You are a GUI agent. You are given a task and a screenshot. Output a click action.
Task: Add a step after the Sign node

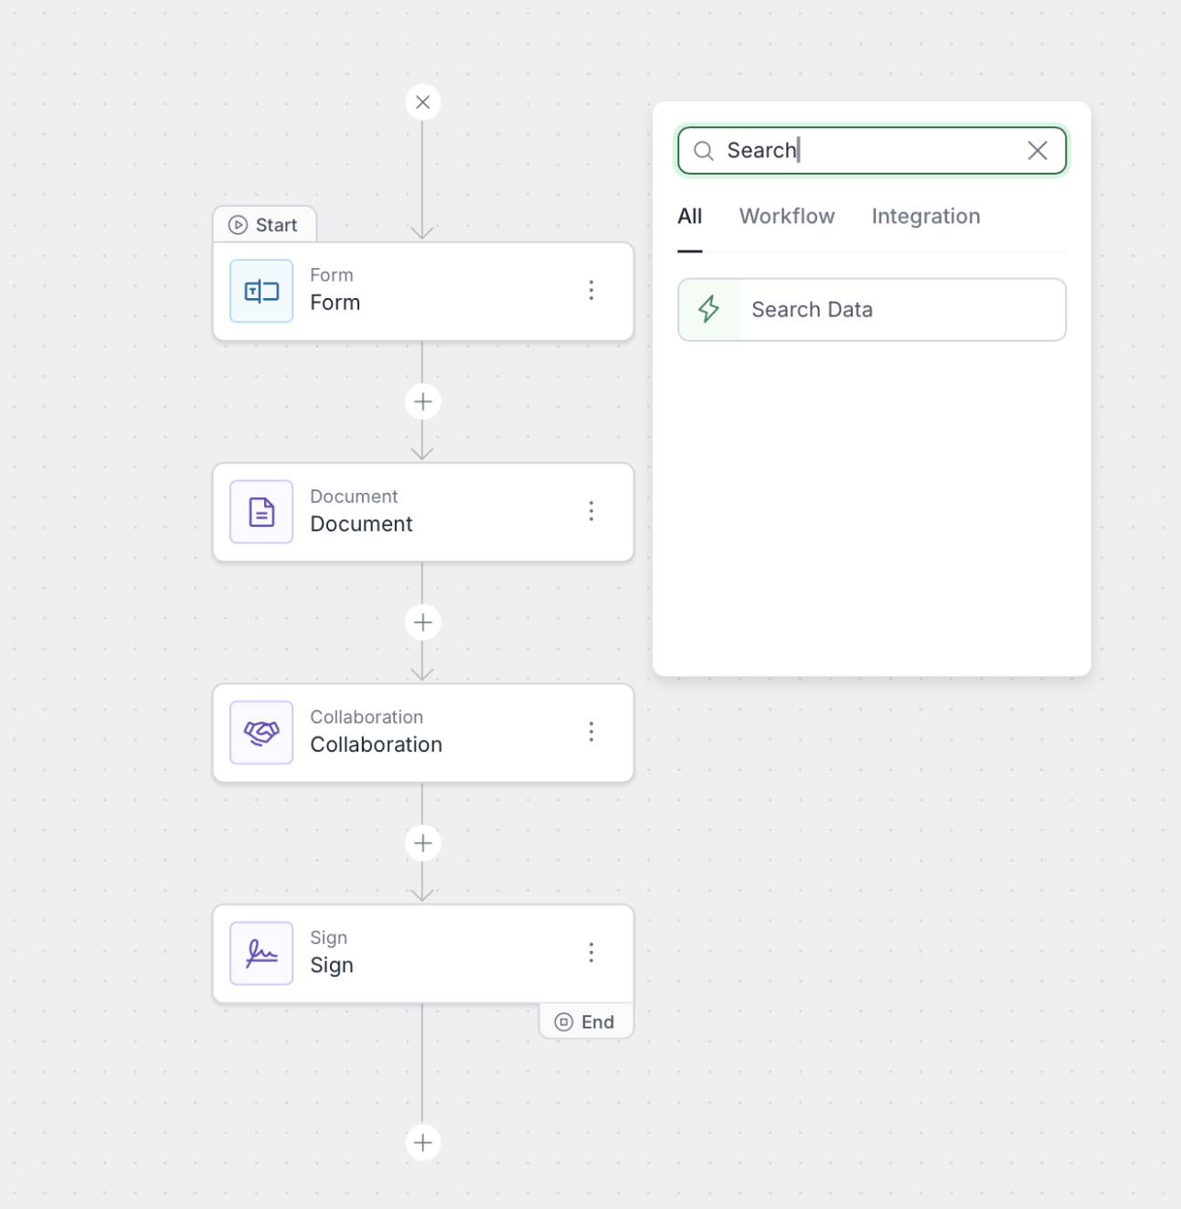coord(422,1142)
